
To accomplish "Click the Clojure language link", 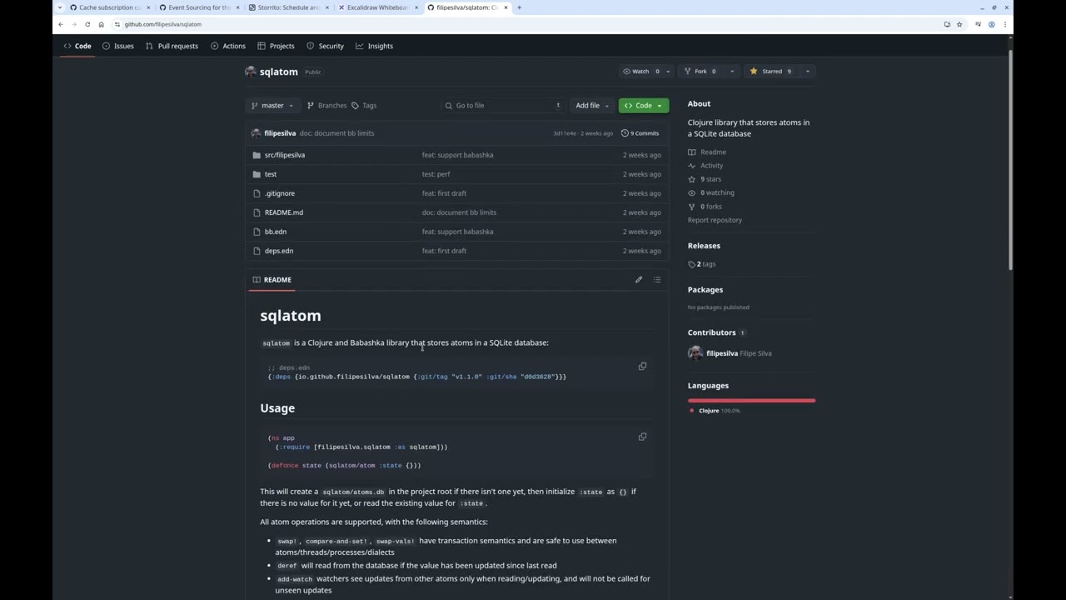I will 715,411.
